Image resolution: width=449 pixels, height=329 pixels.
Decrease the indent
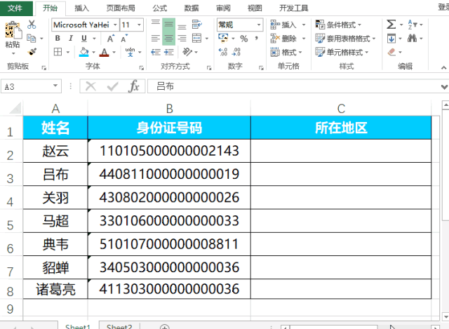pyautogui.click(x=156, y=52)
